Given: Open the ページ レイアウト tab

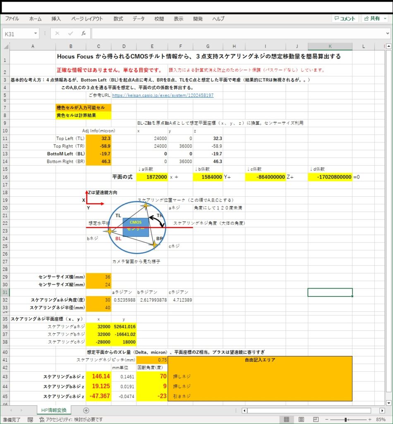Looking at the screenshot, I should 87,19.
